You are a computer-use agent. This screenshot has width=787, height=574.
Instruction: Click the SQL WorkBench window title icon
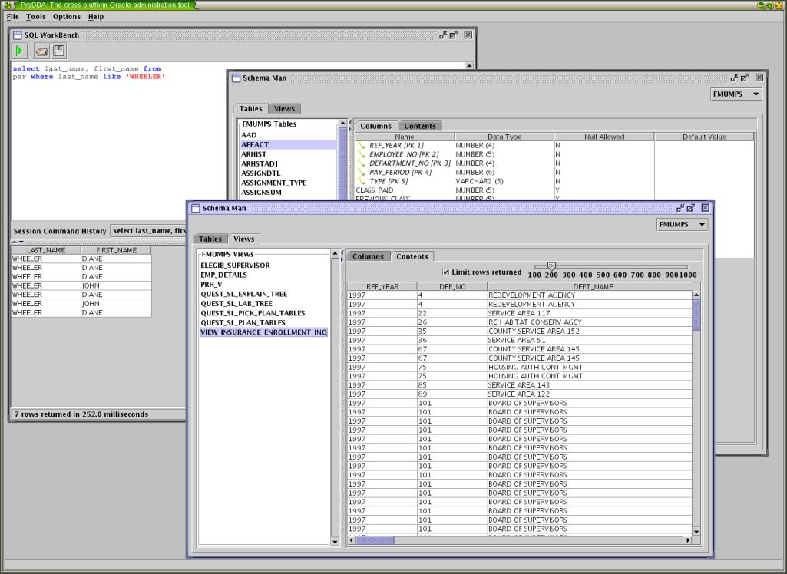pos(17,35)
